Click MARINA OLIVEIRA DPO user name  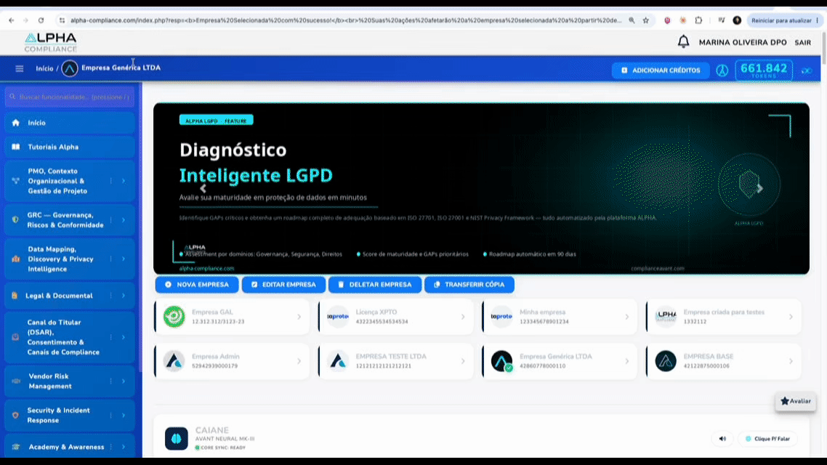[x=743, y=42]
